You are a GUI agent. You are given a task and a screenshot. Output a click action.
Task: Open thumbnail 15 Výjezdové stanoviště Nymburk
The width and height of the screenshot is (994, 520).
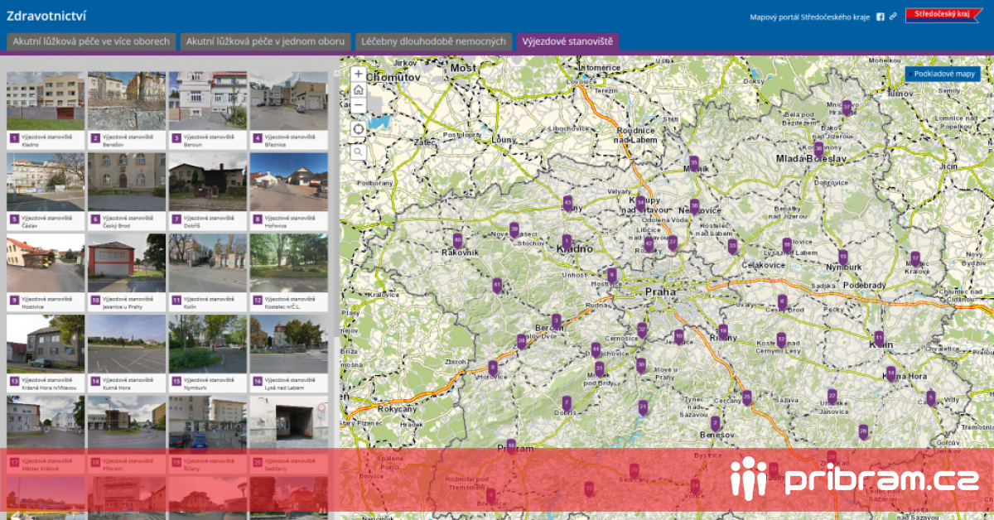coord(208,354)
